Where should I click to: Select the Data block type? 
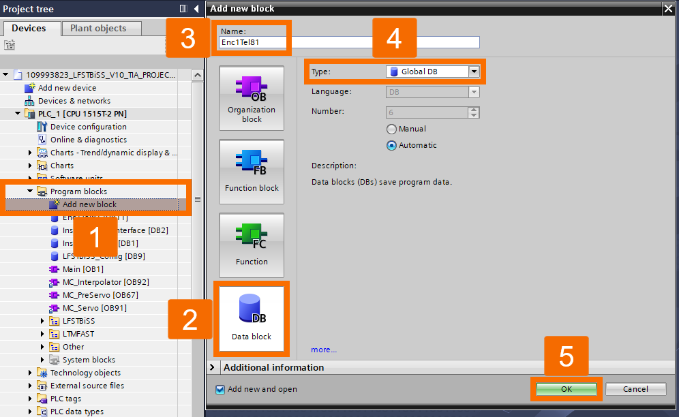click(x=252, y=318)
